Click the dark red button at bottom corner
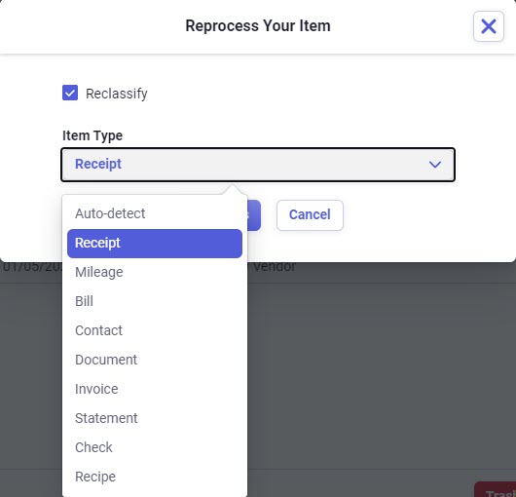516x497 pixels. 496,490
